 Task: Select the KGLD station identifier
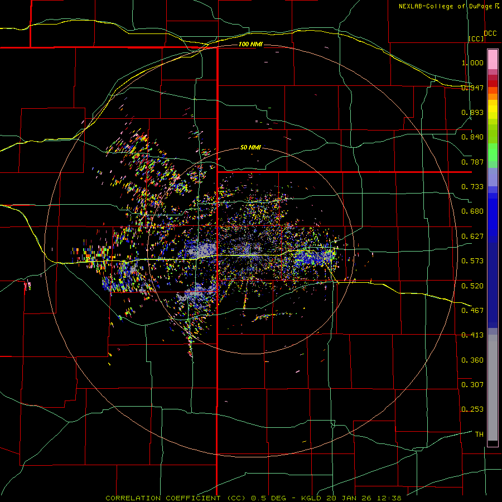tap(312, 498)
